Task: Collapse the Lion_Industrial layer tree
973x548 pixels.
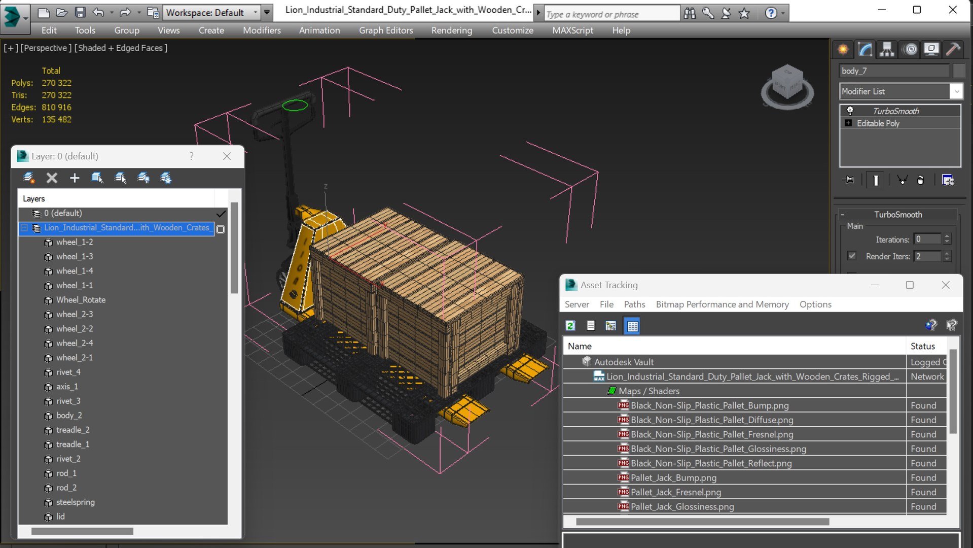Action: [x=24, y=228]
